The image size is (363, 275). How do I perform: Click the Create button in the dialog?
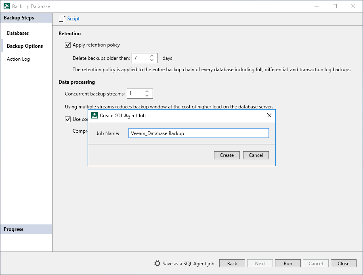(227, 155)
